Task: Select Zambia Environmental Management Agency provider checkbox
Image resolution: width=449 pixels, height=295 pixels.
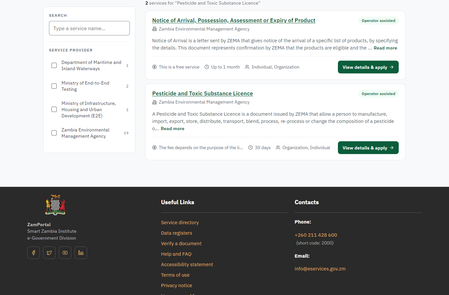Action: pyautogui.click(x=54, y=133)
